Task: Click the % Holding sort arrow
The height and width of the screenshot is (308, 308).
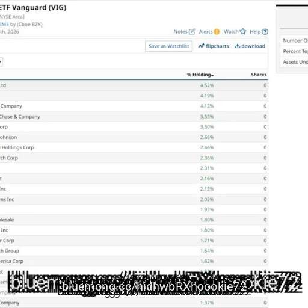Action: coord(212,75)
